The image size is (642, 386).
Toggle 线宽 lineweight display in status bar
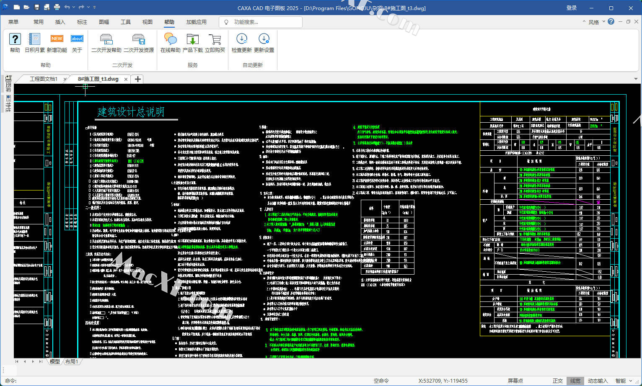[x=575, y=381]
